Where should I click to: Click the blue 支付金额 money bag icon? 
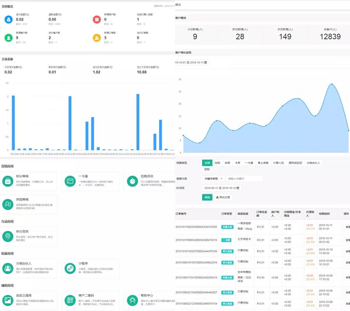9,20
